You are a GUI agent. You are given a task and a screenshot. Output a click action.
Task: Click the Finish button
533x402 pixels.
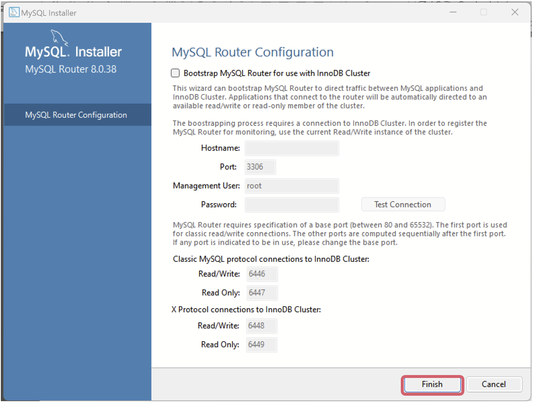point(432,384)
